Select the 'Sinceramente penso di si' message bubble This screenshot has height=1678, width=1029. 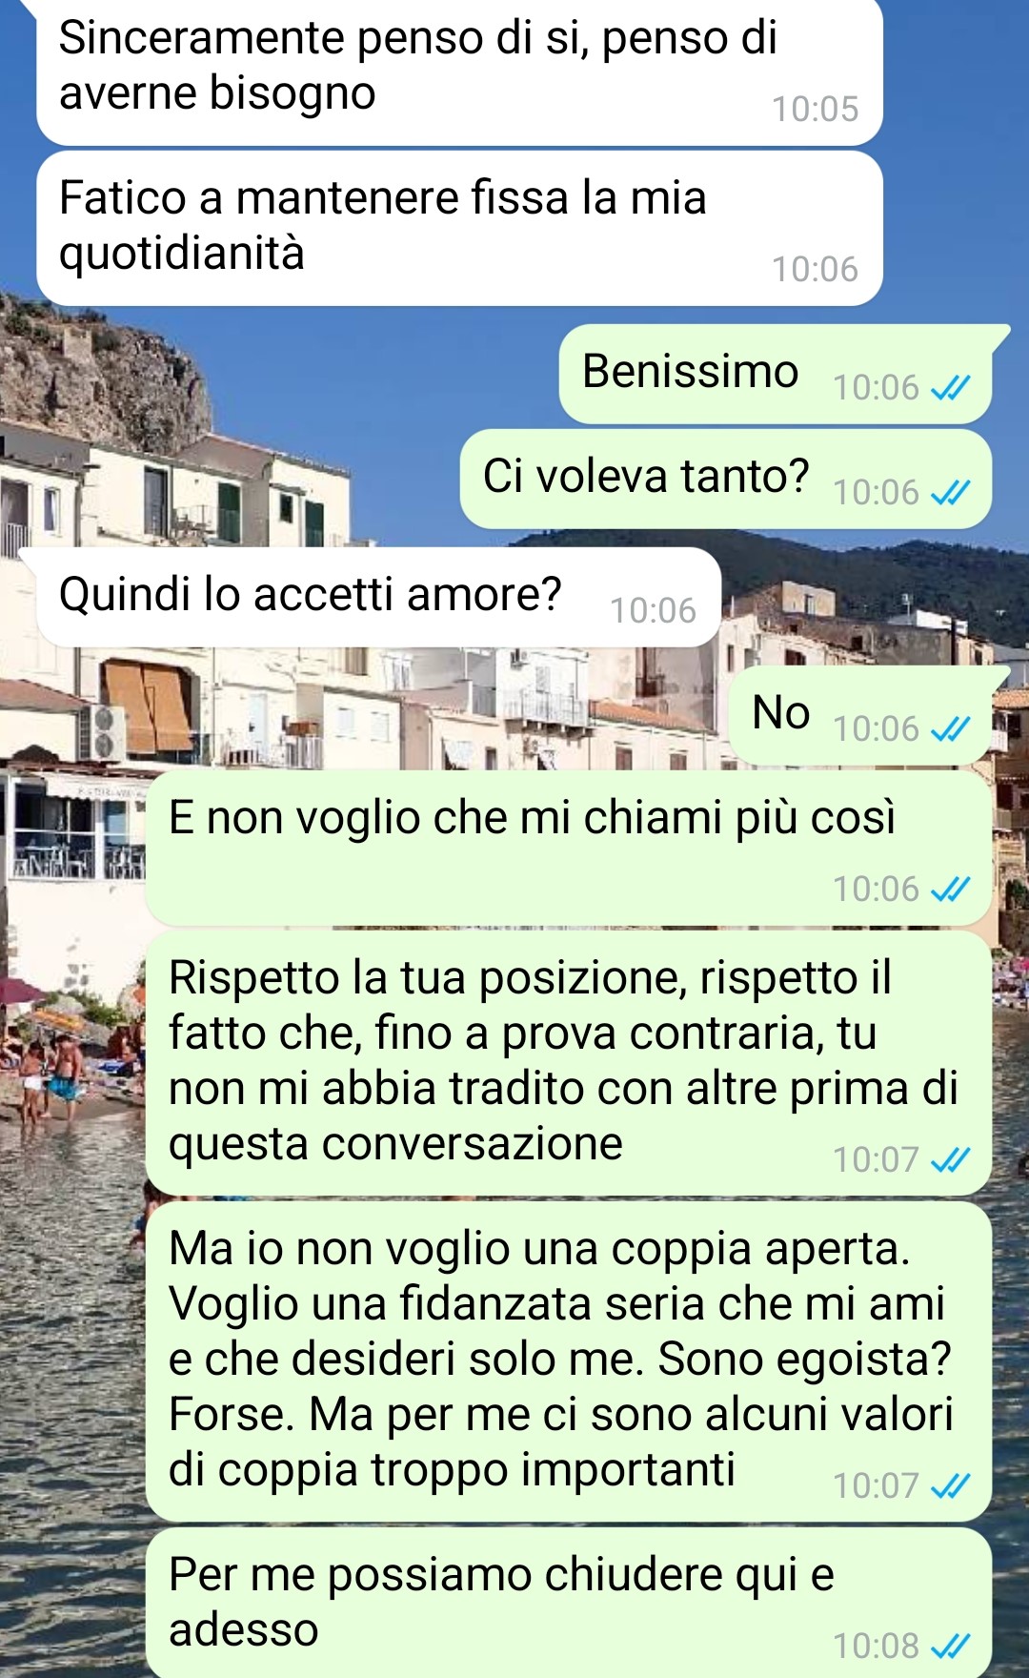459,72
